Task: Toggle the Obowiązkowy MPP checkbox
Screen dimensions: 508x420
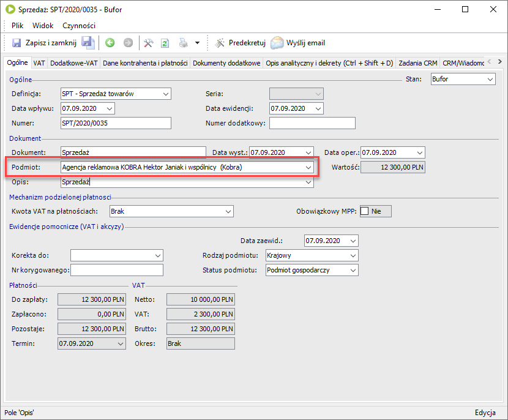Action: (x=365, y=211)
